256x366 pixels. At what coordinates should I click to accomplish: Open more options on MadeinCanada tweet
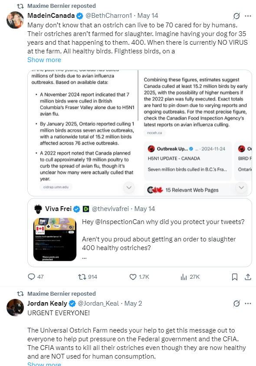[x=248, y=16]
